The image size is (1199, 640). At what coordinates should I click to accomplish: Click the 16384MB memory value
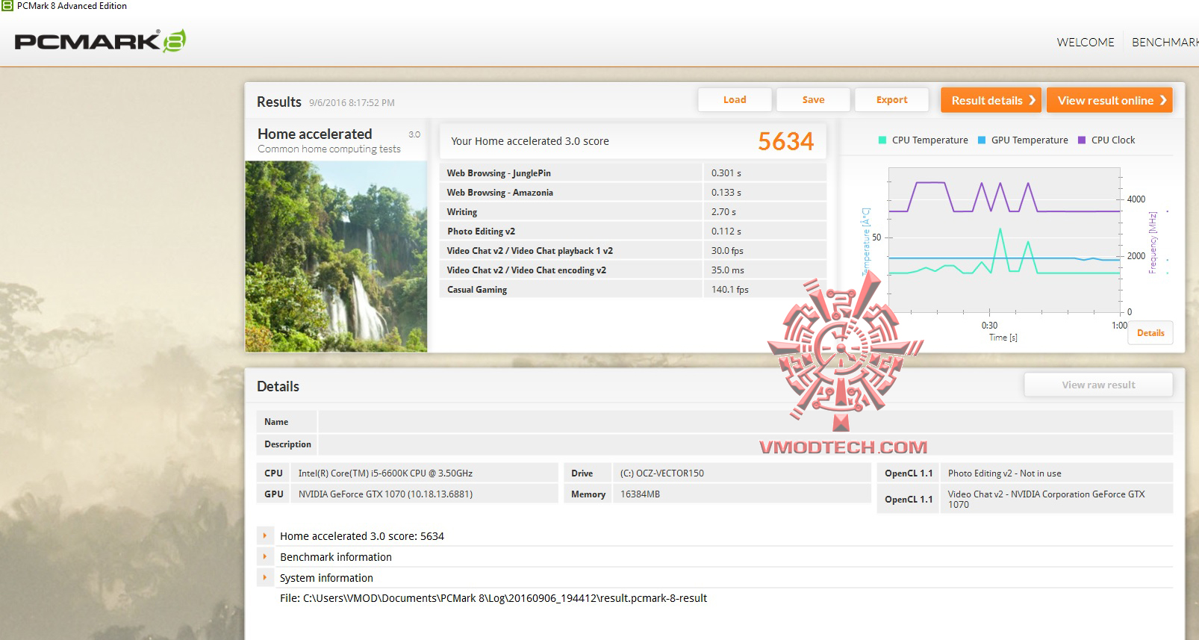[x=640, y=494]
